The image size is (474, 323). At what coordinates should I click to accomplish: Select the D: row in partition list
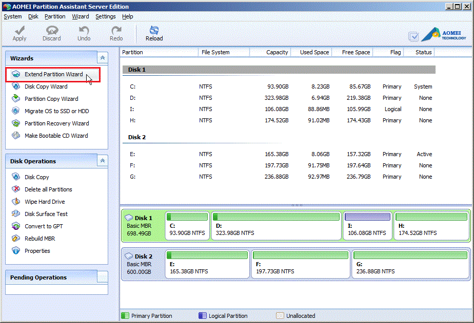pyautogui.click(x=279, y=98)
